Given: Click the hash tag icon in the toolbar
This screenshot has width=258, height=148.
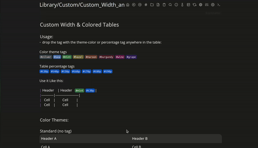Looking at the screenshot, I should (x=146, y=5).
